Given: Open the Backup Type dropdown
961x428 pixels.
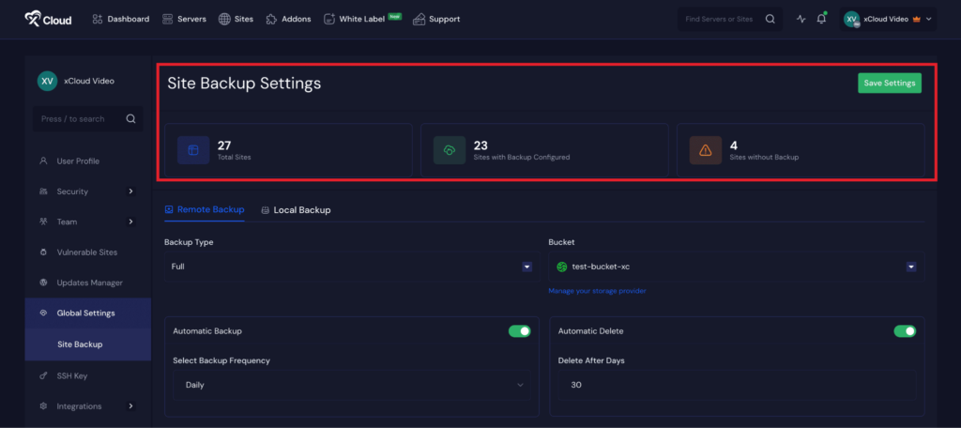Looking at the screenshot, I should [348, 267].
